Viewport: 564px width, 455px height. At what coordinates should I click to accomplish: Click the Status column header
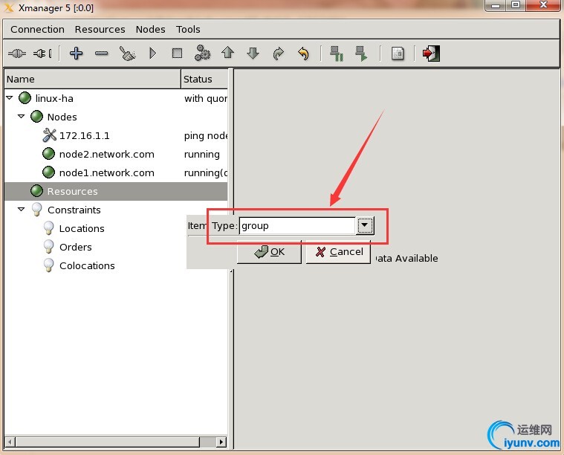(204, 80)
